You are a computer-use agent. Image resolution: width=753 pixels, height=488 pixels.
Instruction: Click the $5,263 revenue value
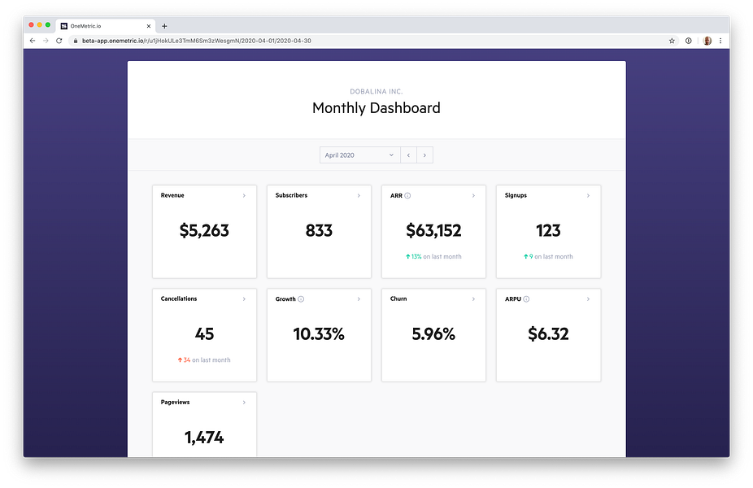click(204, 230)
